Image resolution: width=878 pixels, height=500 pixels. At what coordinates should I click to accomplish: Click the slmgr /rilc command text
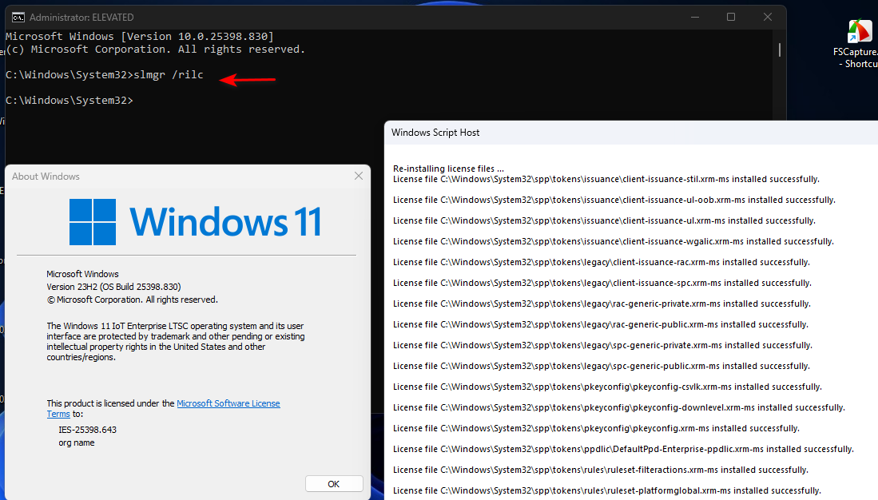[x=169, y=74]
